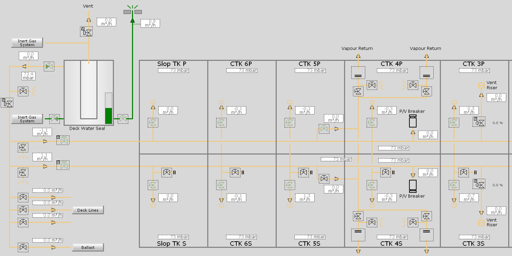Click the Deck Lines button
The width and height of the screenshot is (512, 256).
click(88, 210)
